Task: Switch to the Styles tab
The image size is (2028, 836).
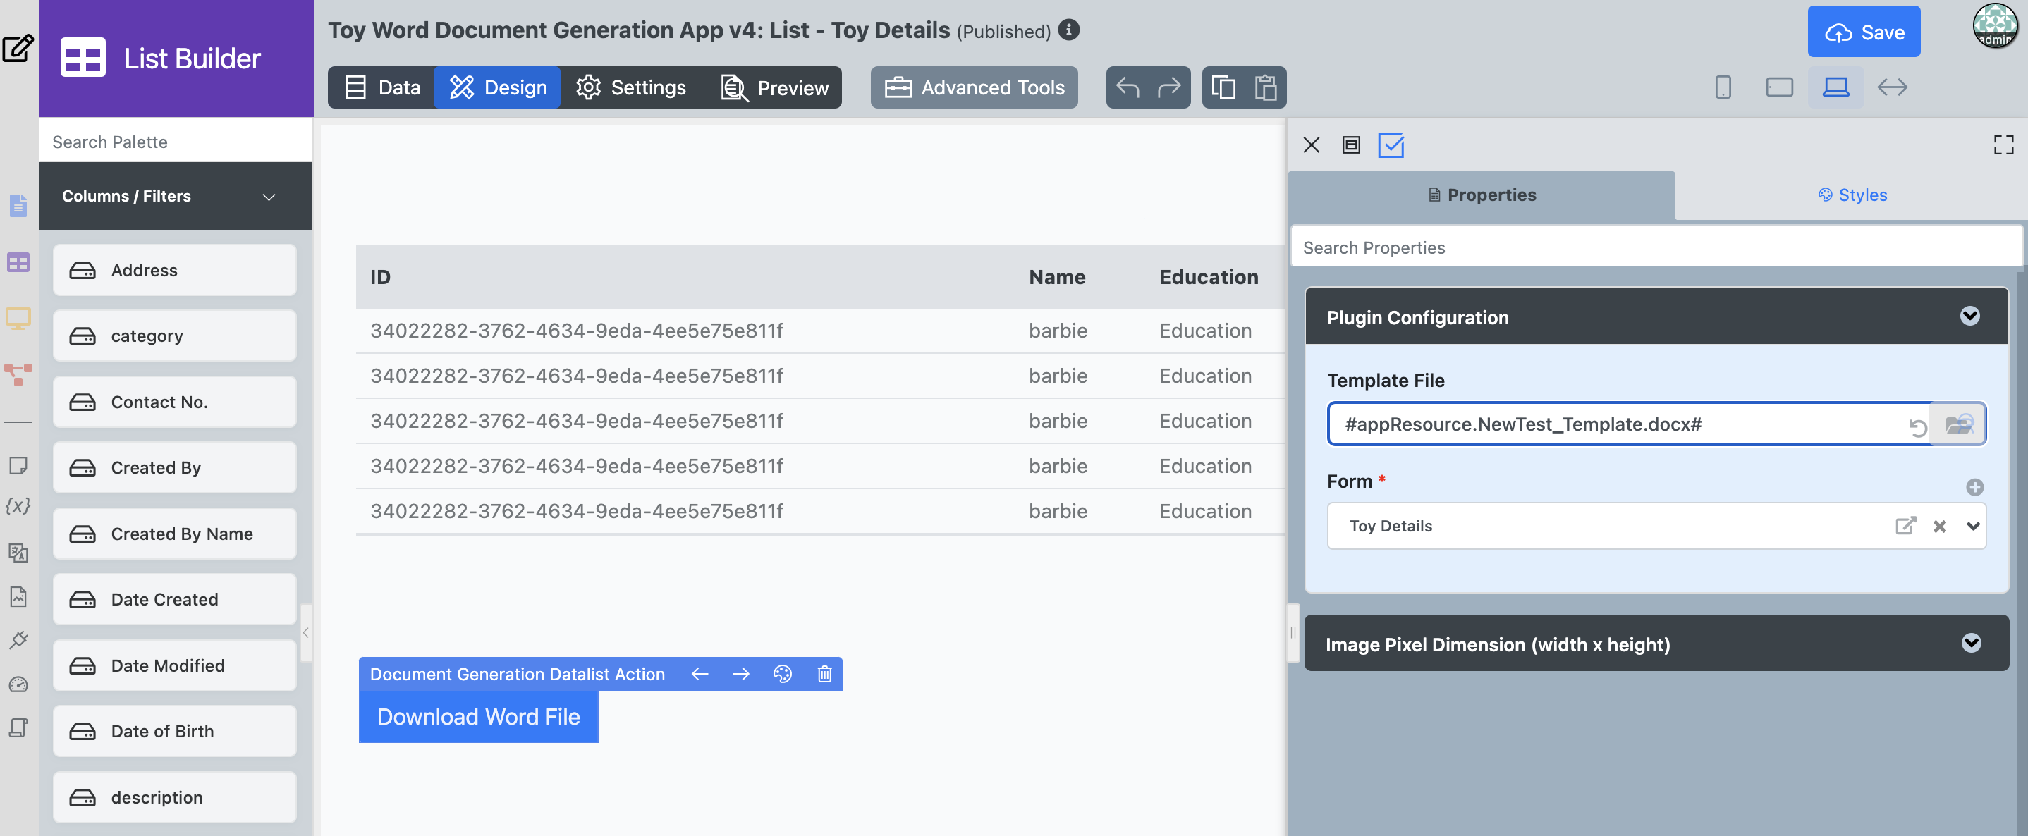Action: coord(1852,195)
